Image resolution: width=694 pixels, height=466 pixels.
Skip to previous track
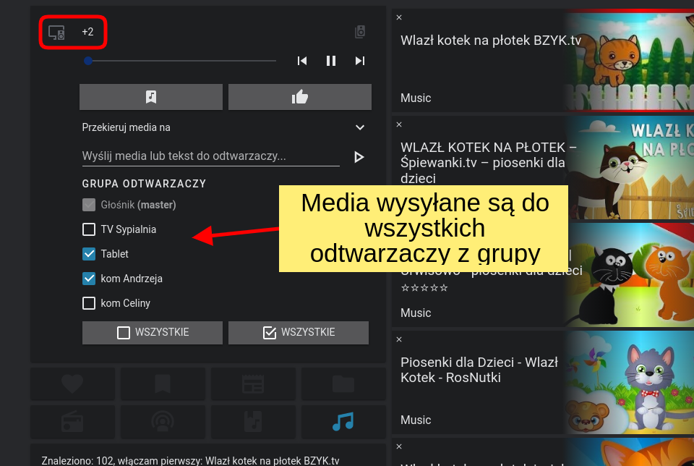[x=302, y=61]
